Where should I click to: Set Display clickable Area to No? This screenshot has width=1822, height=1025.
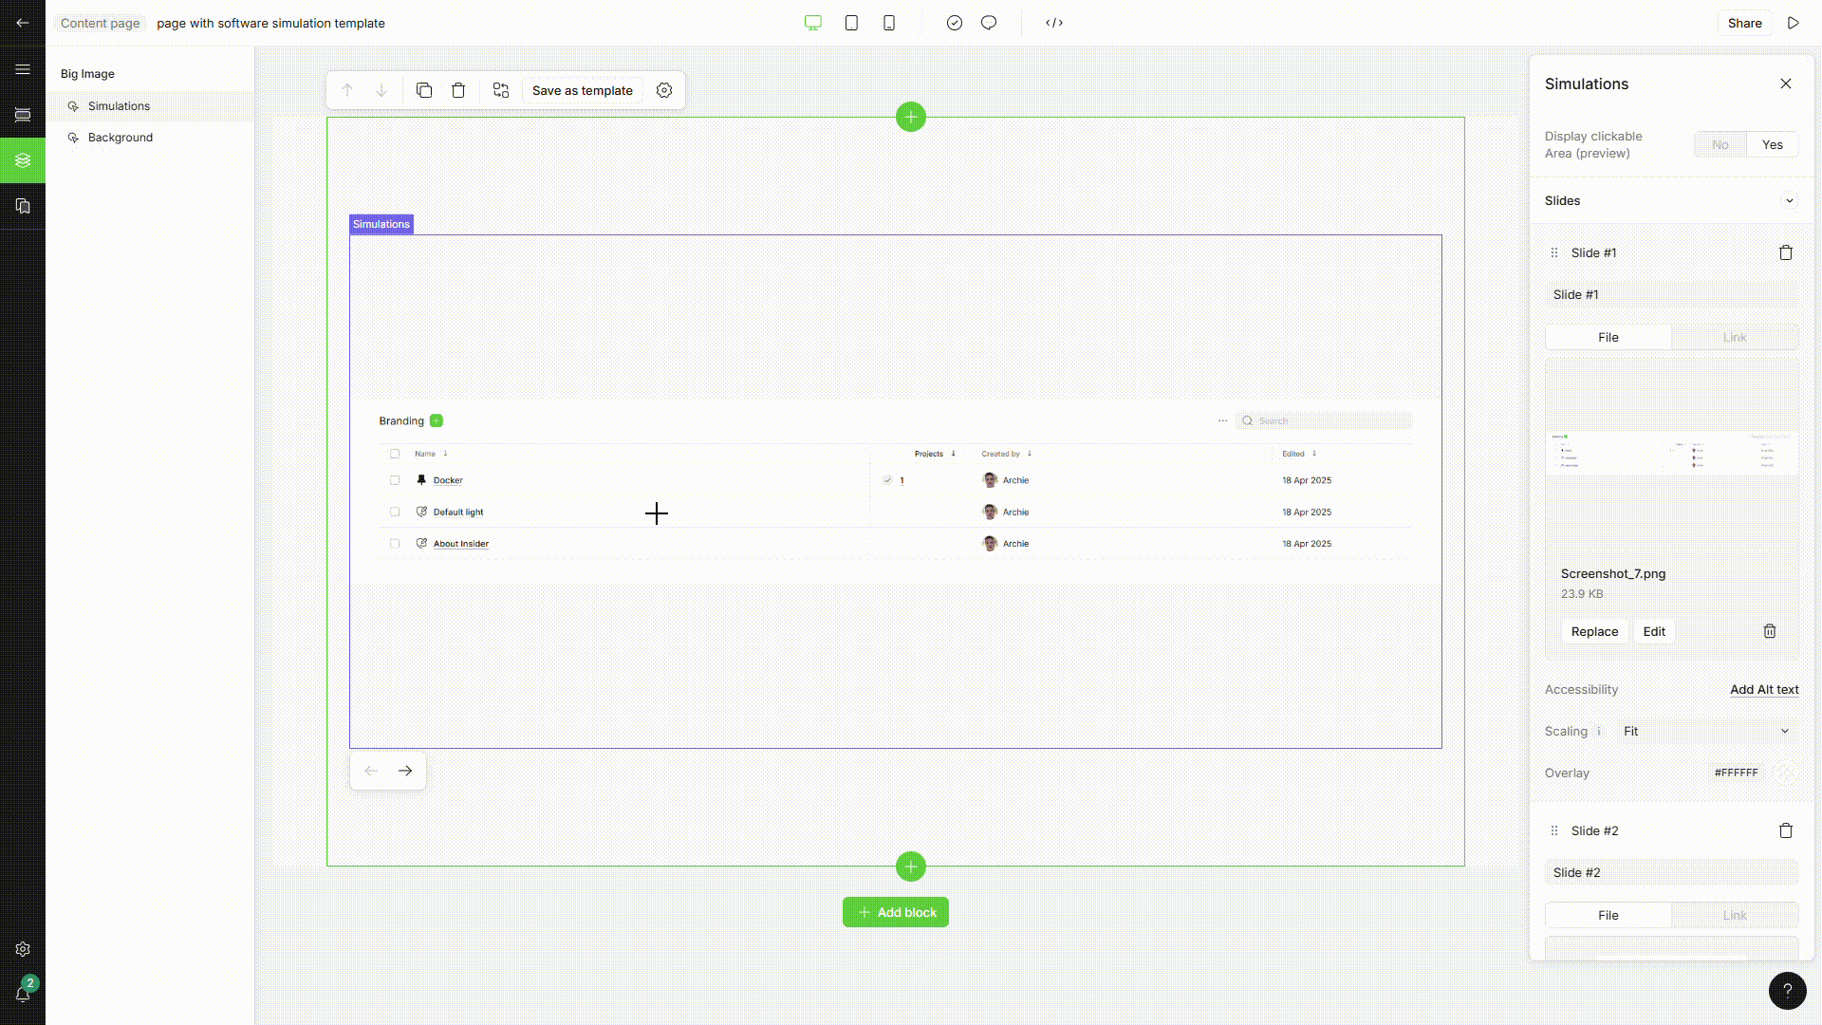point(1720,144)
